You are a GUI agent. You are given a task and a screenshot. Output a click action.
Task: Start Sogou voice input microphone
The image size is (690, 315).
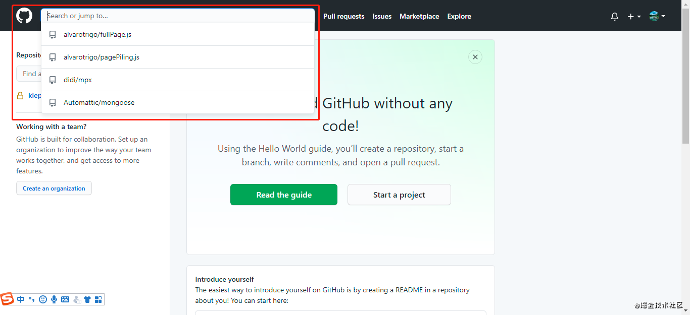(54, 299)
